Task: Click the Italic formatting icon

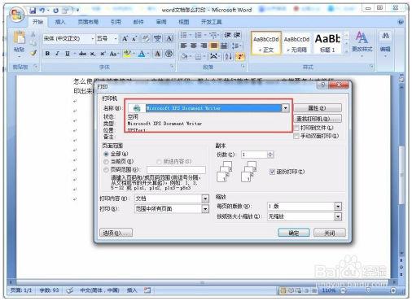Action: [x=57, y=54]
